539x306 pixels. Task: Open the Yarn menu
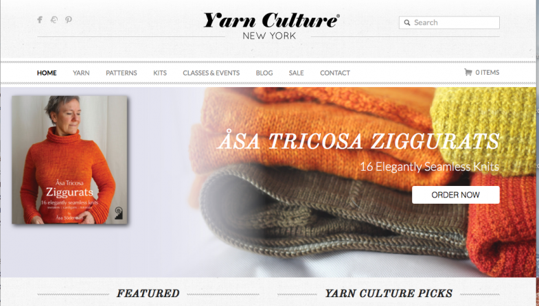click(x=81, y=73)
